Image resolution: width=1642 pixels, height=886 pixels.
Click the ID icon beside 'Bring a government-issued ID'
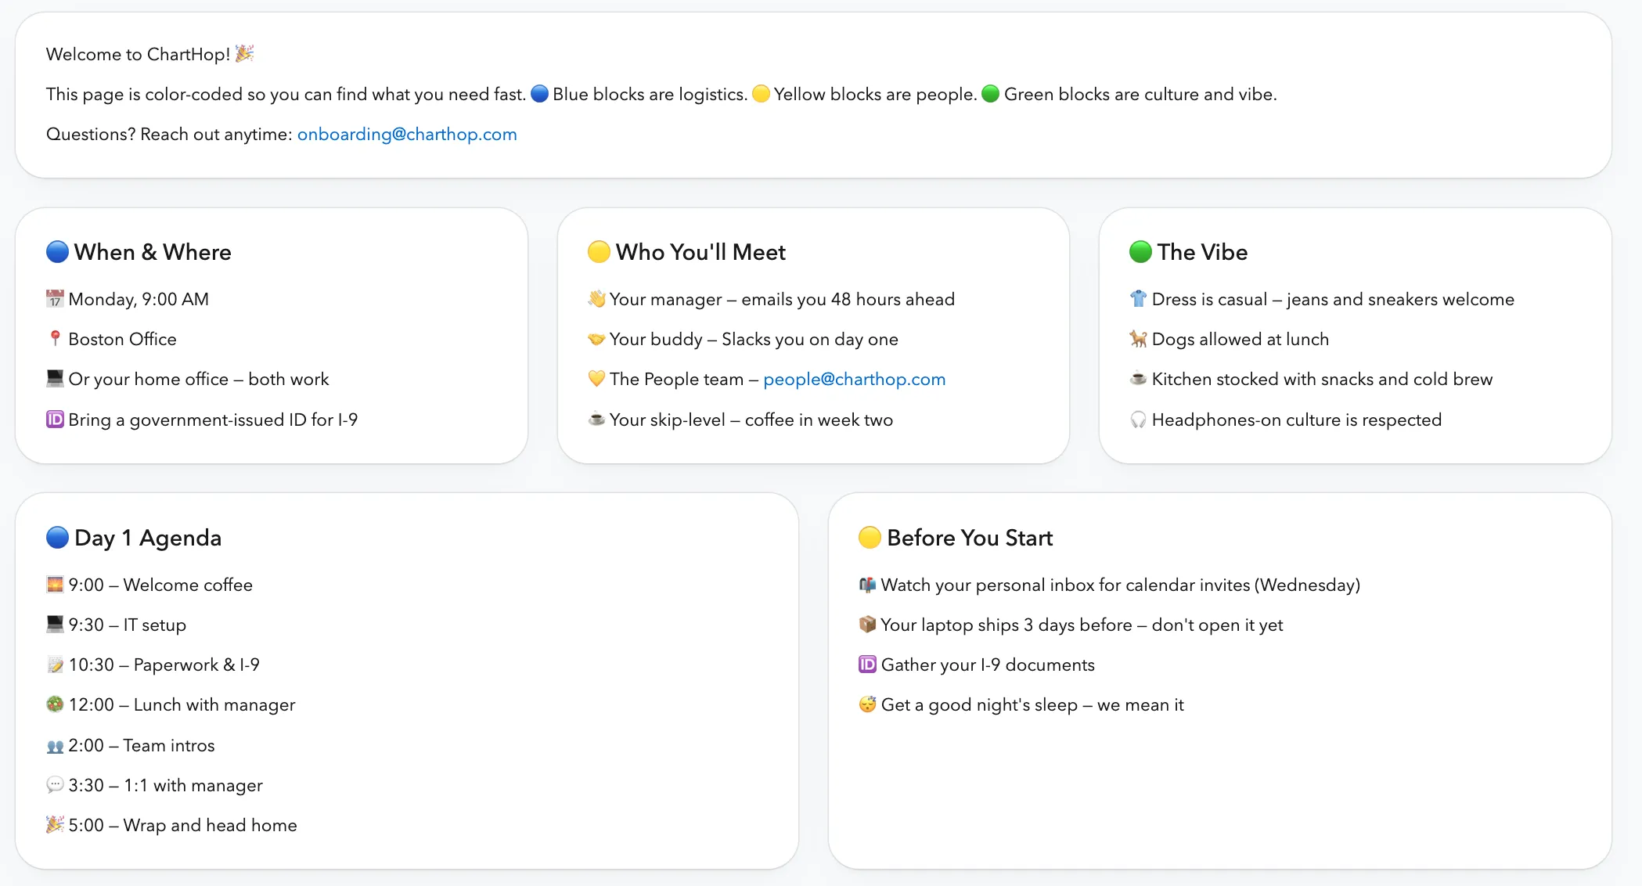click(55, 419)
